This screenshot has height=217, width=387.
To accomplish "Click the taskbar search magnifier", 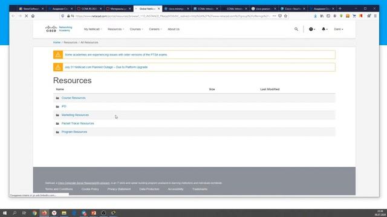I will point(15,213).
